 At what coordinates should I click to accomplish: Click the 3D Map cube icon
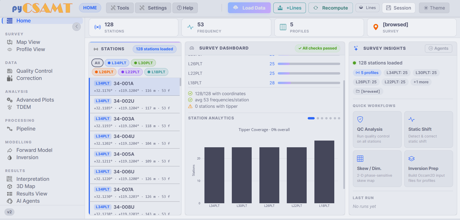tap(10, 186)
